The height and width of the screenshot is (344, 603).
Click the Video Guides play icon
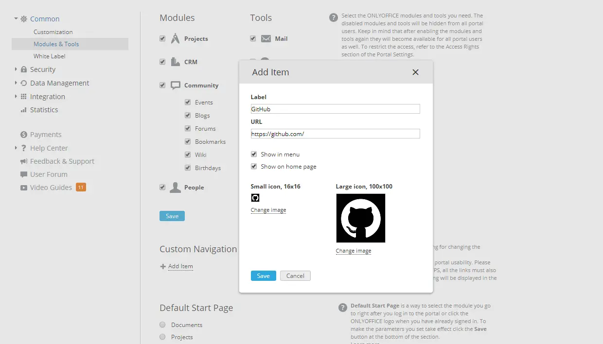click(23, 188)
